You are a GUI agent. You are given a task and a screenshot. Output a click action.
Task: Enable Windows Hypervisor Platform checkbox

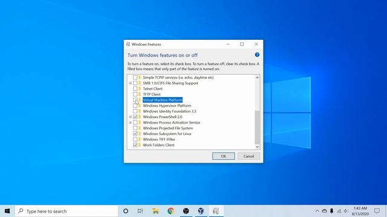click(x=135, y=105)
